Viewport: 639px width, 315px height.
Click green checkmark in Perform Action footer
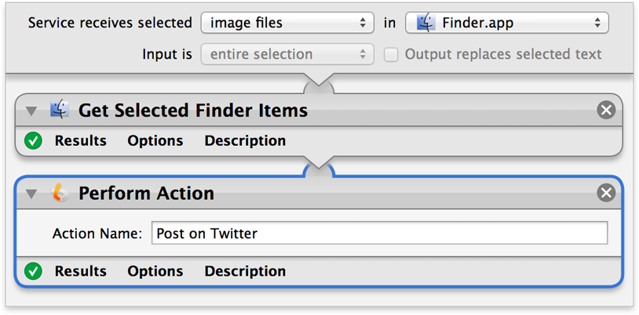[x=33, y=271]
